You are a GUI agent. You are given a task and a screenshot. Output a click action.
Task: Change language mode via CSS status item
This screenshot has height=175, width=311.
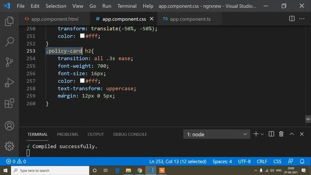coord(277,161)
